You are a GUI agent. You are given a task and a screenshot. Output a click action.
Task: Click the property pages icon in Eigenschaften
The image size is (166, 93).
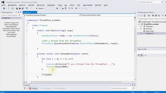(146, 55)
